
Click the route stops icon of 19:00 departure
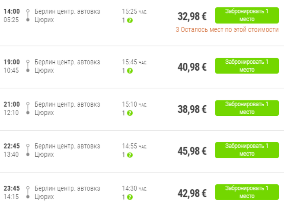28,66
